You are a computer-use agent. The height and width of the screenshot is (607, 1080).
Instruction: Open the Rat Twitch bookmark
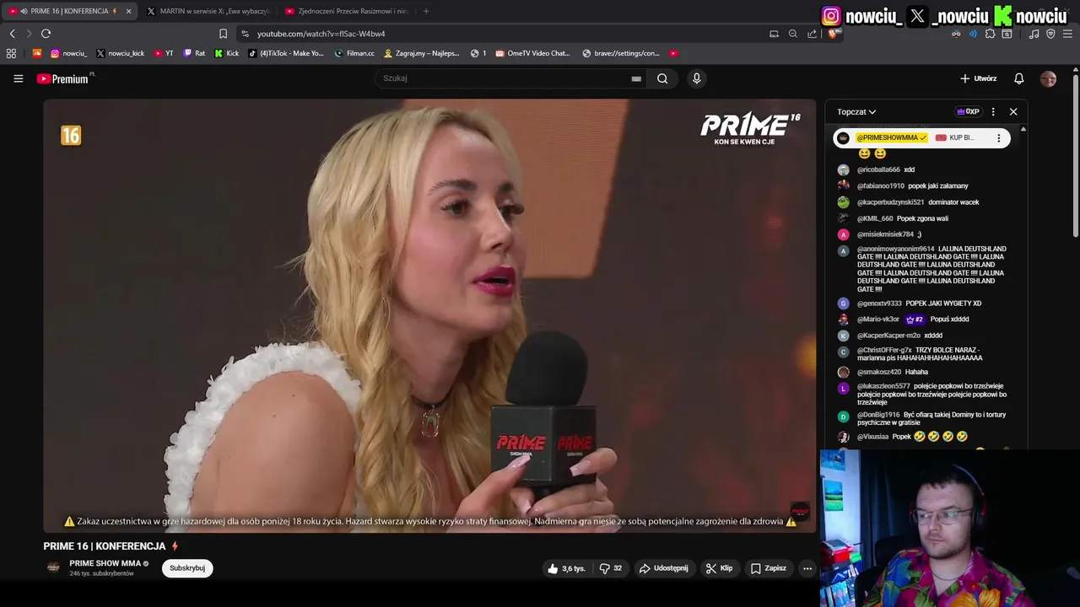pyautogui.click(x=194, y=53)
